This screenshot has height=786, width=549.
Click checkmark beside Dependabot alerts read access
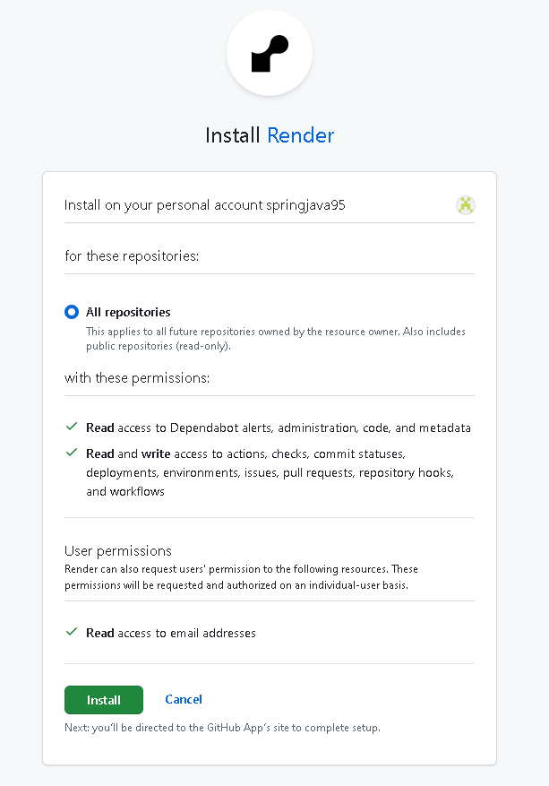click(x=72, y=427)
